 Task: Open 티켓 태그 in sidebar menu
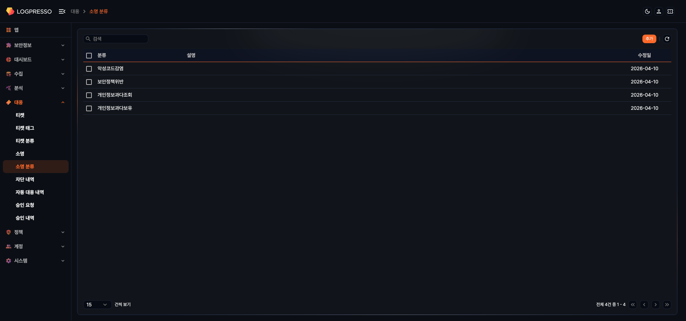(x=25, y=128)
